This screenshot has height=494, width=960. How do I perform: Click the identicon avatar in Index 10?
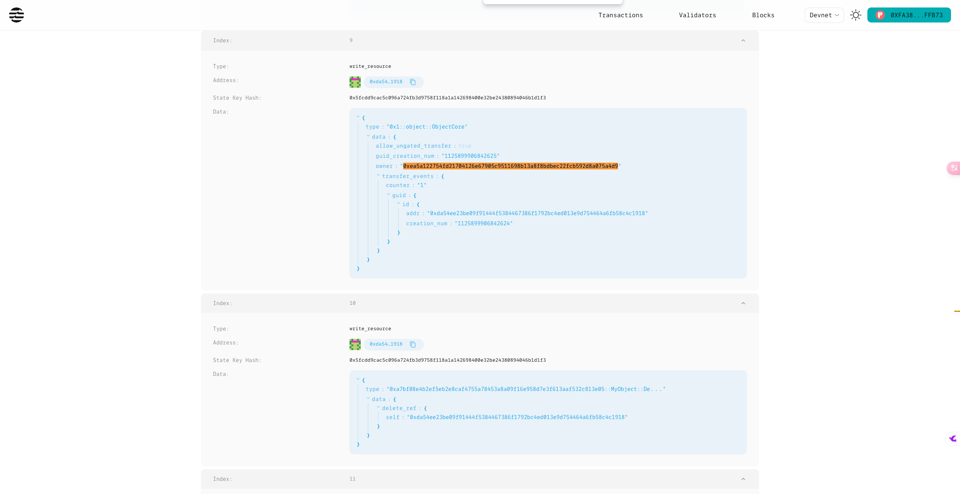coord(355,344)
